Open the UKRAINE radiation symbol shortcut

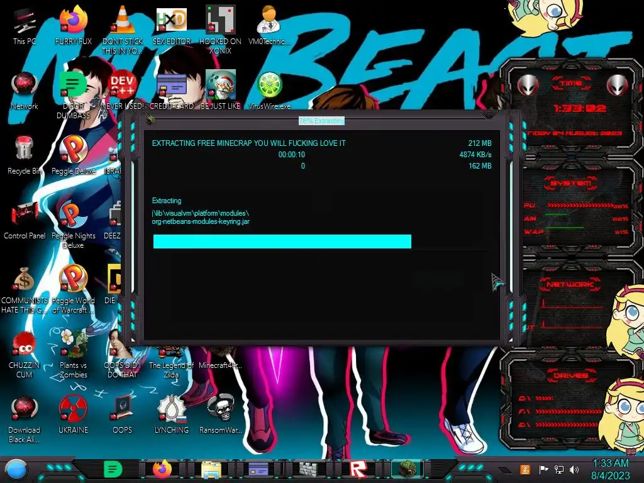74,414
